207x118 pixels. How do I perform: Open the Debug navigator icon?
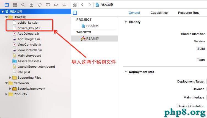[48, 5]
